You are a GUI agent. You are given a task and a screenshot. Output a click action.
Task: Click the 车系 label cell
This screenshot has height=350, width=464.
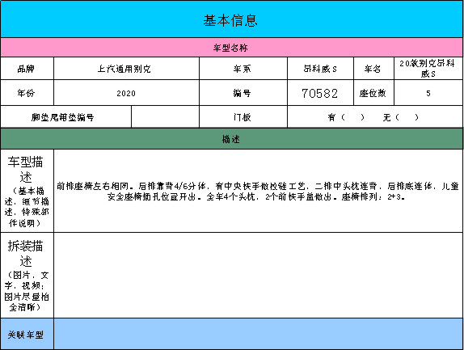(x=243, y=69)
